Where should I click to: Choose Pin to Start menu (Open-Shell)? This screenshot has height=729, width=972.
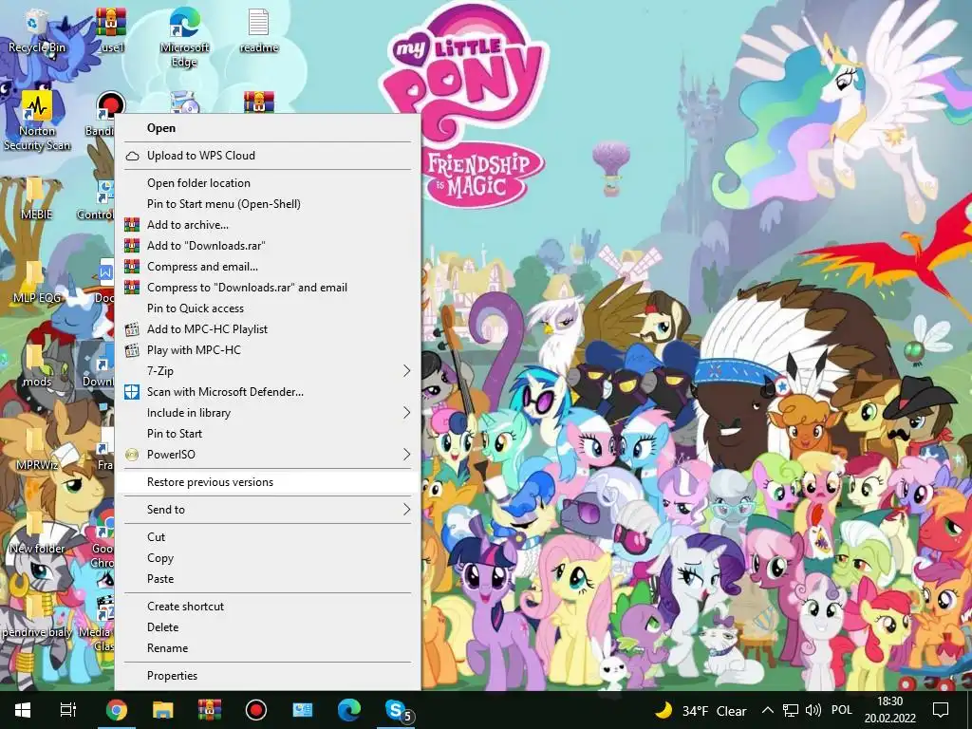(268, 204)
